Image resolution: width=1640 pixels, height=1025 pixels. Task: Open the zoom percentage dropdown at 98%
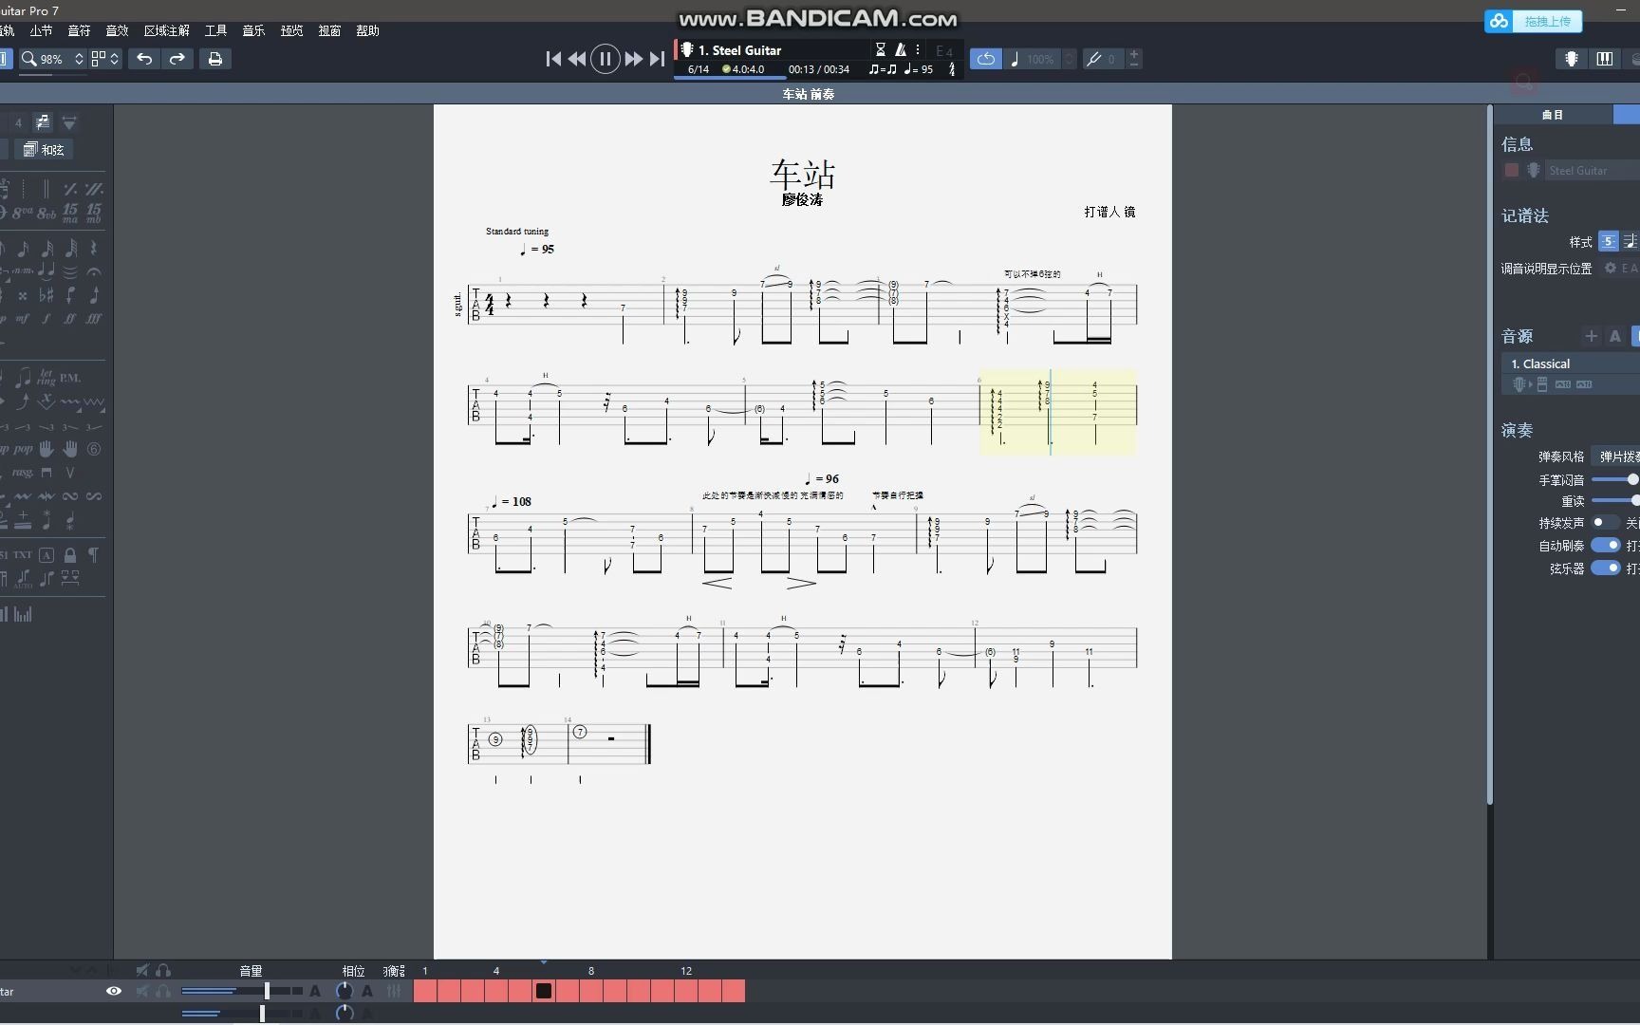(x=52, y=59)
